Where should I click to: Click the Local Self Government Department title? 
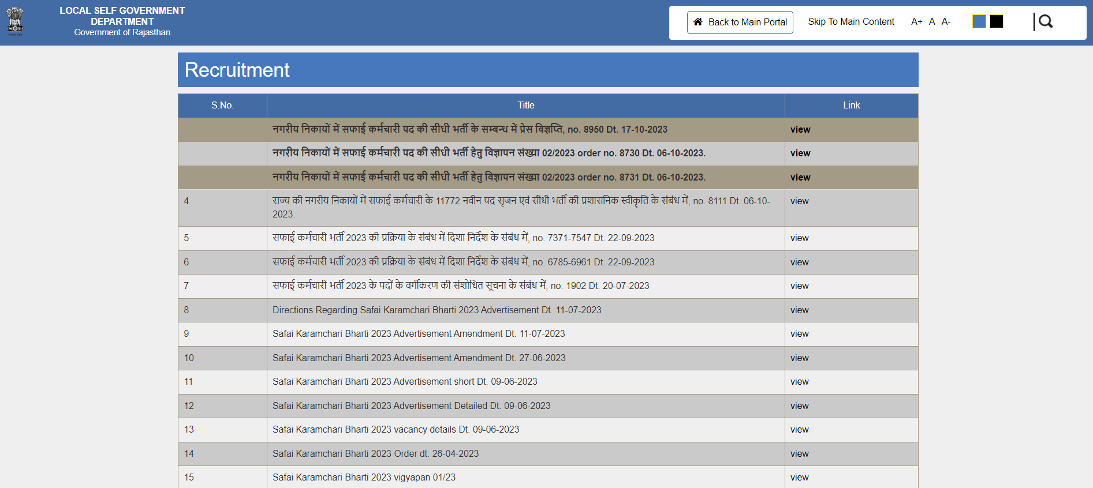pyautogui.click(x=122, y=16)
